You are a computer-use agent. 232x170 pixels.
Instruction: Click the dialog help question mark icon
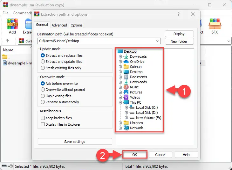pos(179,14)
